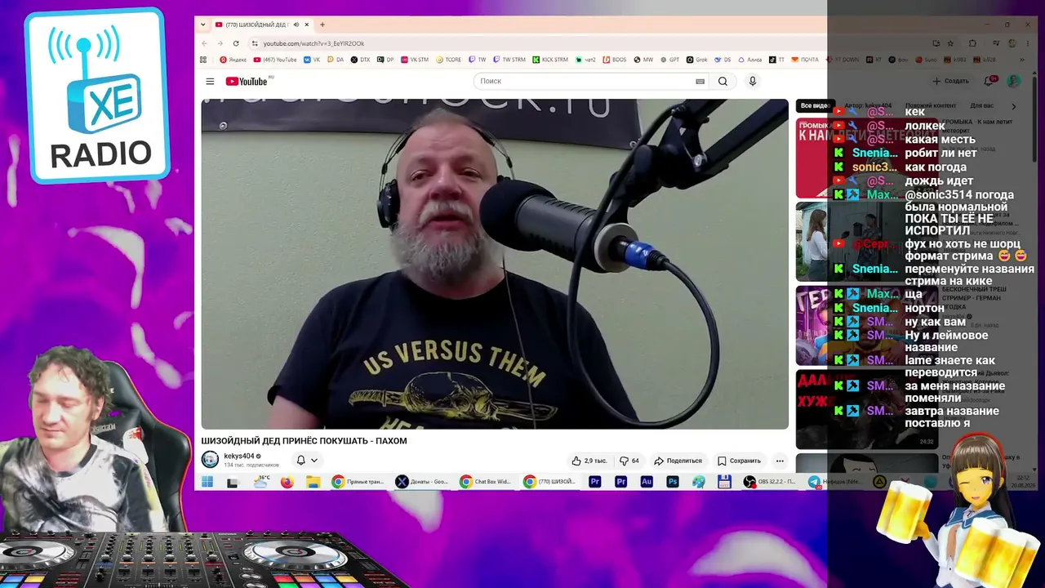Start voice search with the microphone icon
The width and height of the screenshot is (1045, 588).
[x=753, y=81]
